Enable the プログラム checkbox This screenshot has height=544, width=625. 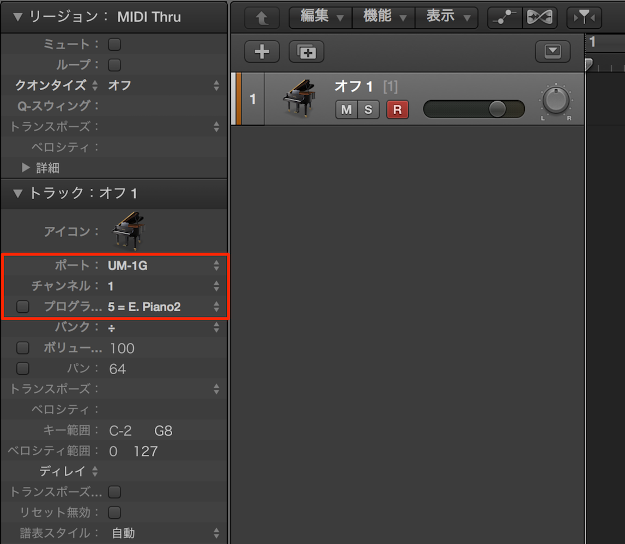[x=23, y=306]
